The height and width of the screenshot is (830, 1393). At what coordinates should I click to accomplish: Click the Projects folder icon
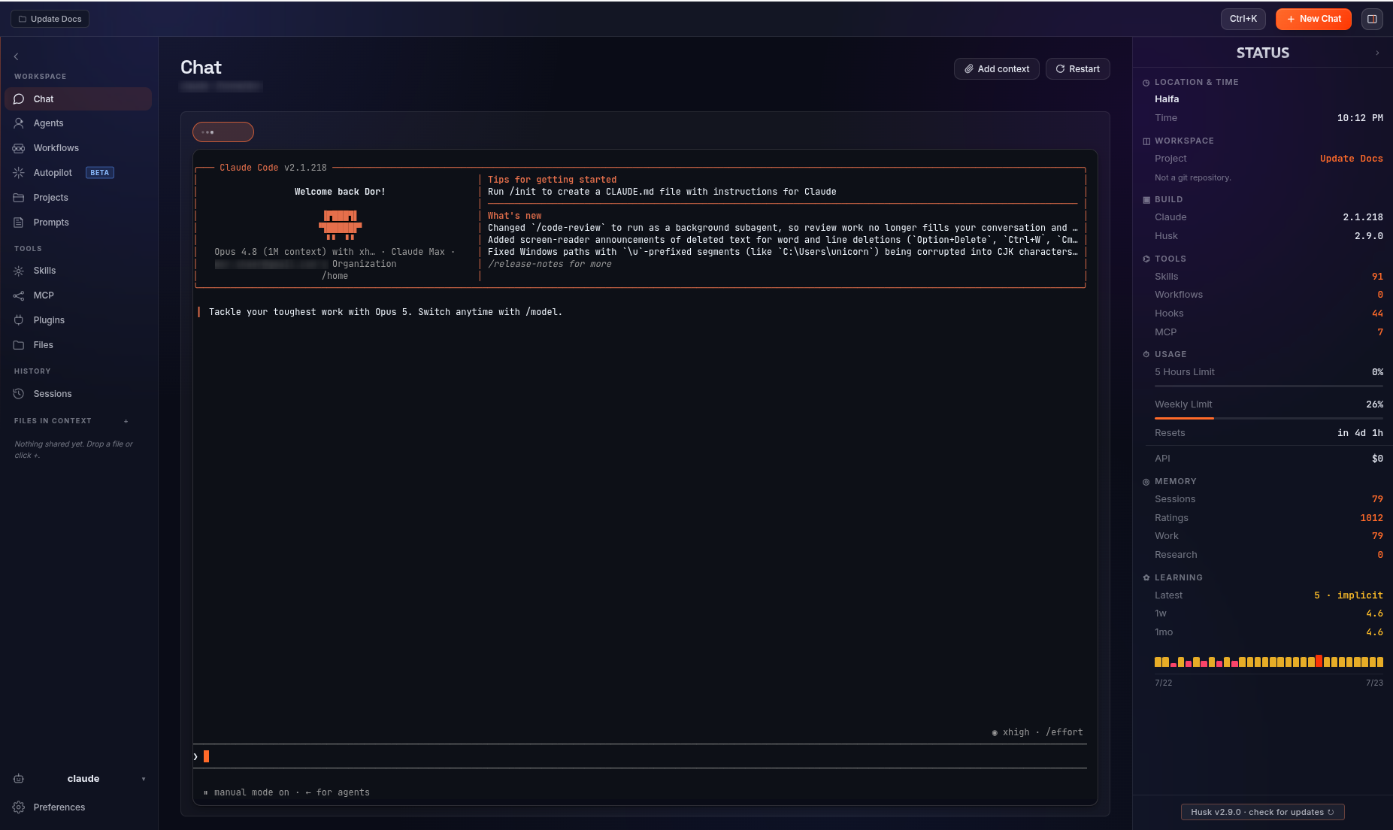pos(19,198)
